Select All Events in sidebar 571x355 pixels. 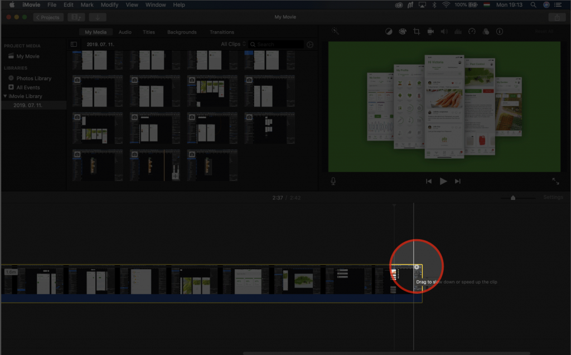point(28,87)
